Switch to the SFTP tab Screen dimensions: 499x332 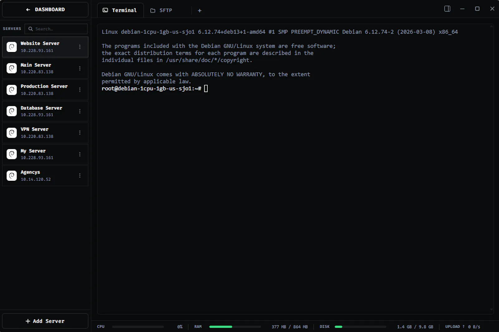161,10
